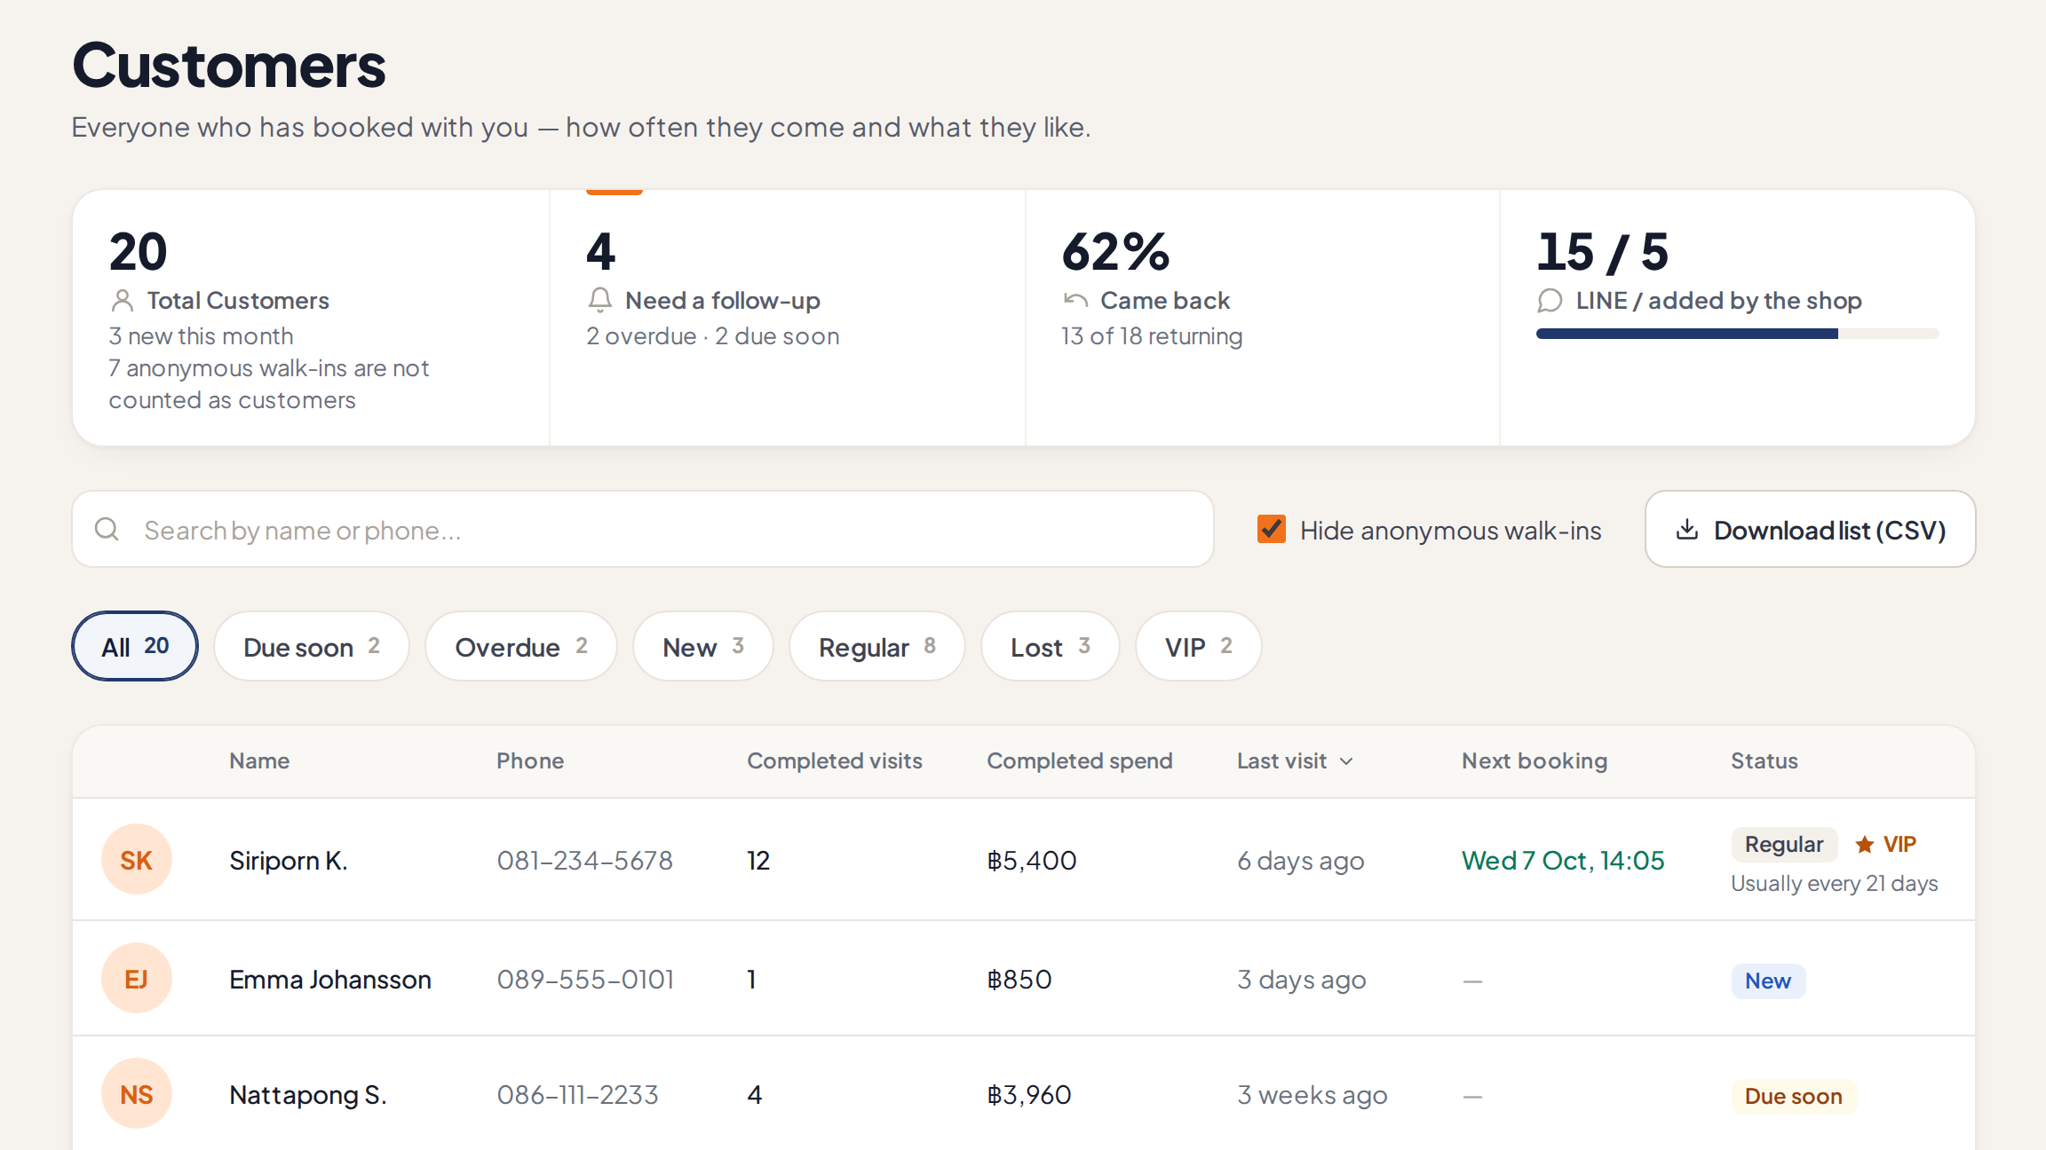
Task: Show Regular customers filter
Action: click(x=877, y=646)
